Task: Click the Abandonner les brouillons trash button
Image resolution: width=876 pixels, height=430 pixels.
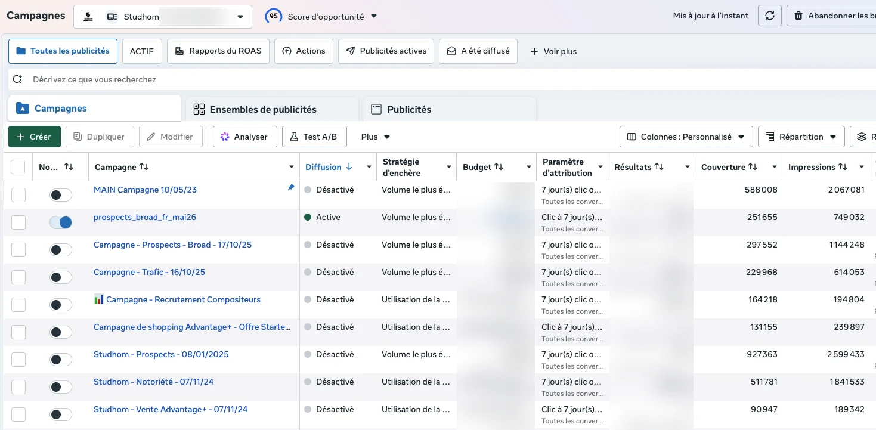Action: (831, 16)
